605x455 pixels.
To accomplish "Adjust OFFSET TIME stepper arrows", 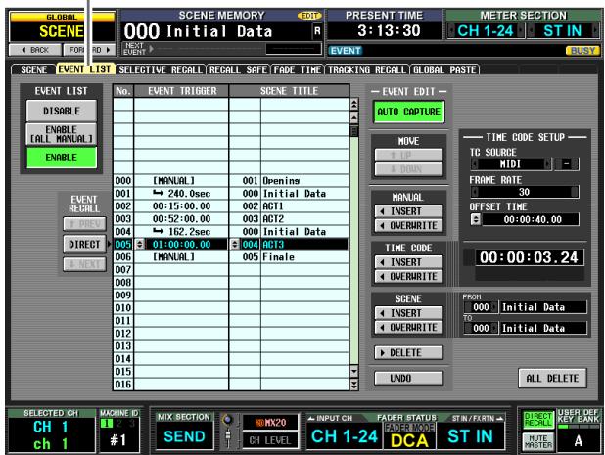I will 476,219.
